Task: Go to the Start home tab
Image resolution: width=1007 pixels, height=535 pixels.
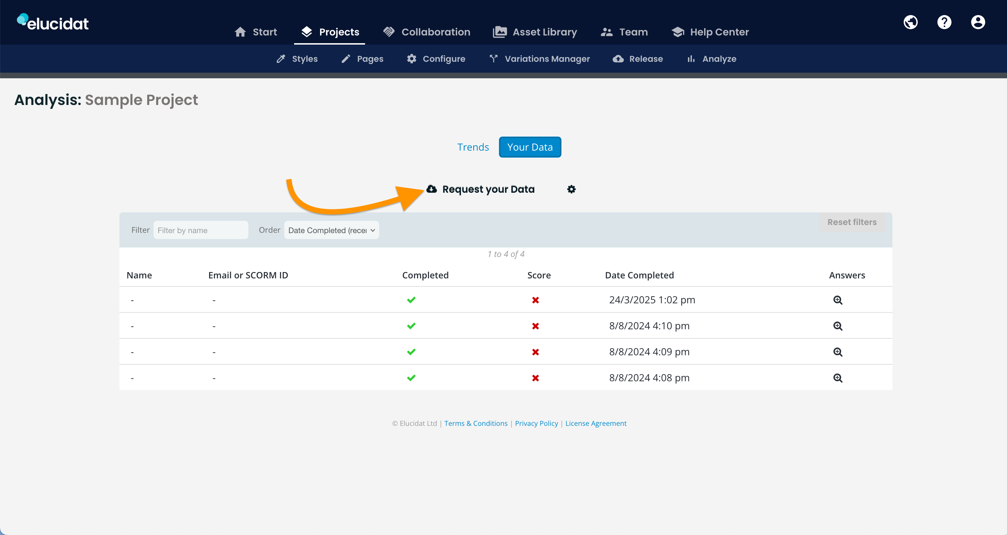Action: (x=256, y=32)
